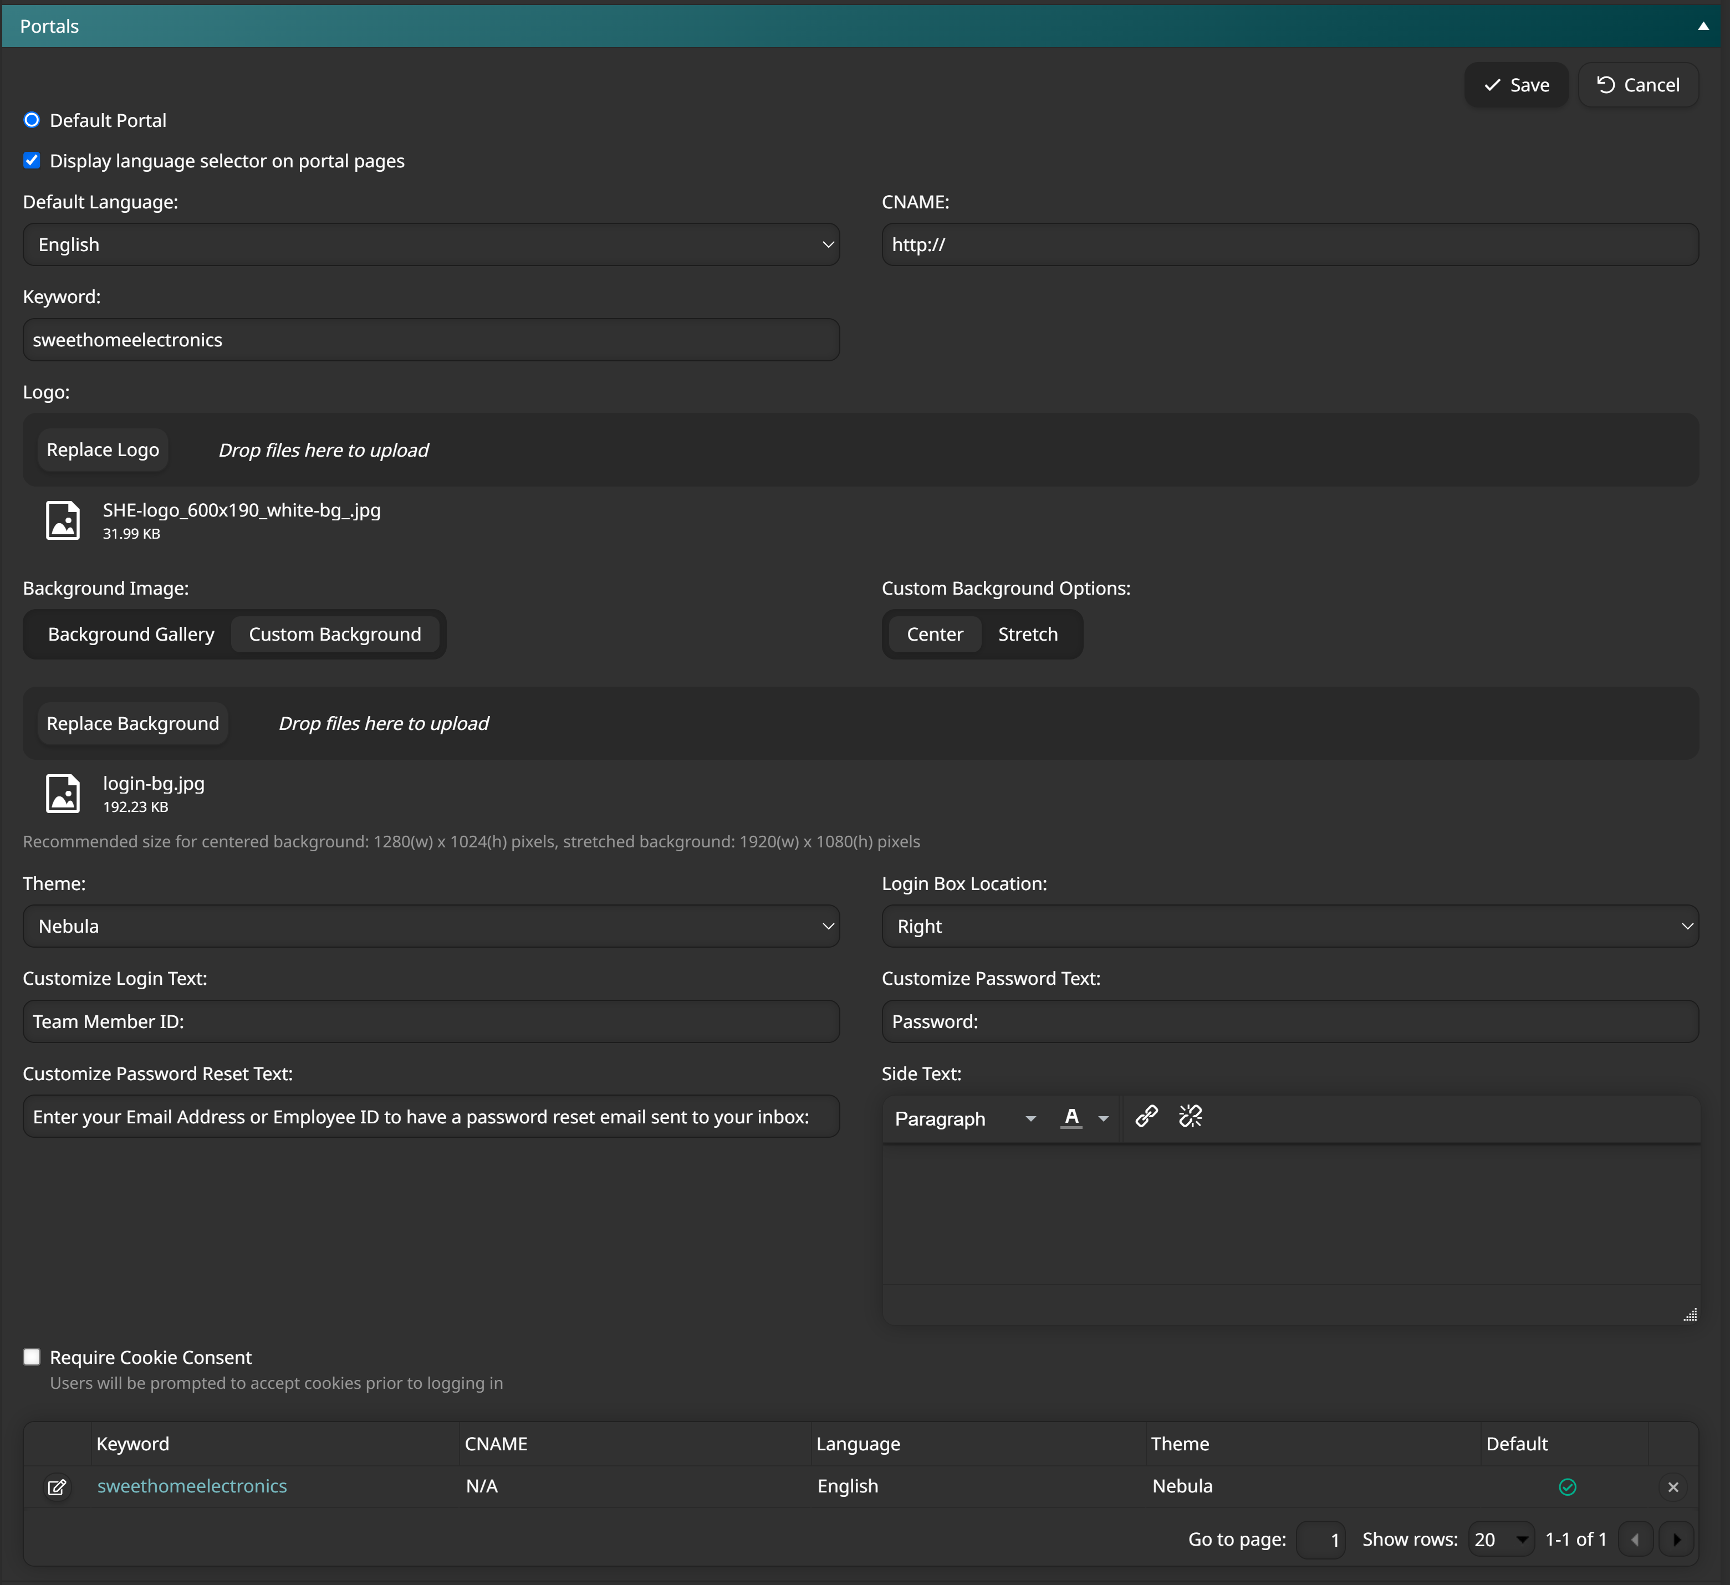Screen dimensions: 1730x1585
Task: Open the Show rows dropdown
Action: coord(1501,1540)
